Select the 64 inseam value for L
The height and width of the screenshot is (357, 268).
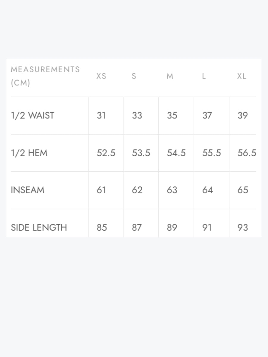(x=208, y=190)
